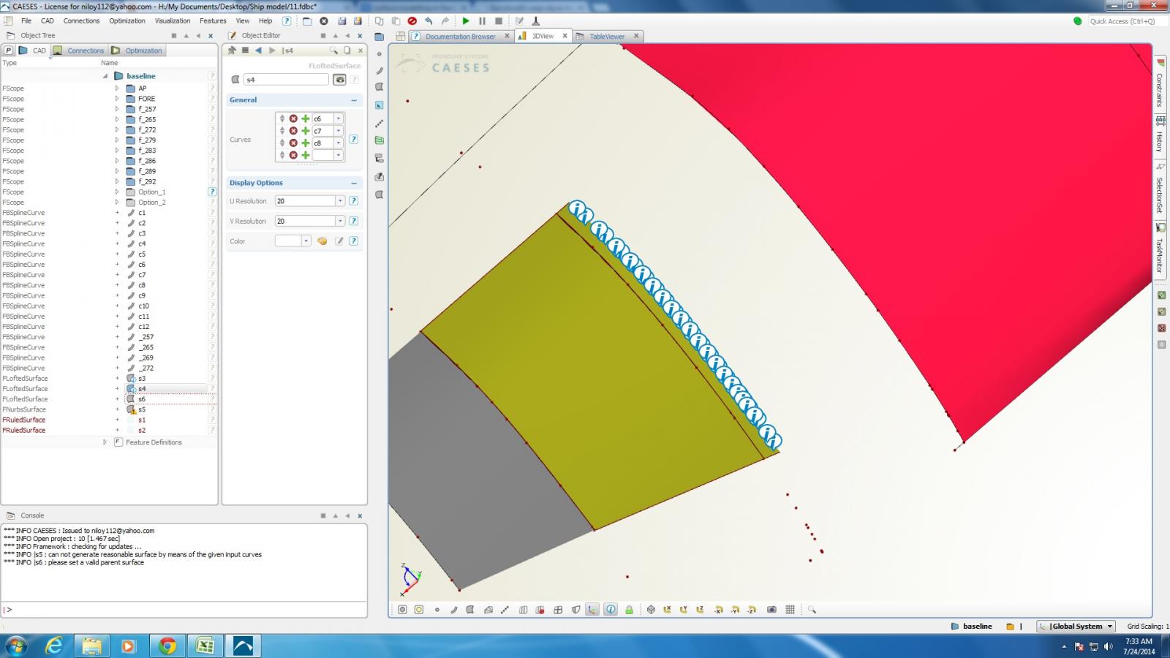The width and height of the screenshot is (1170, 658).
Task: Switch to the Documentation Browser tab
Action: pyautogui.click(x=460, y=36)
